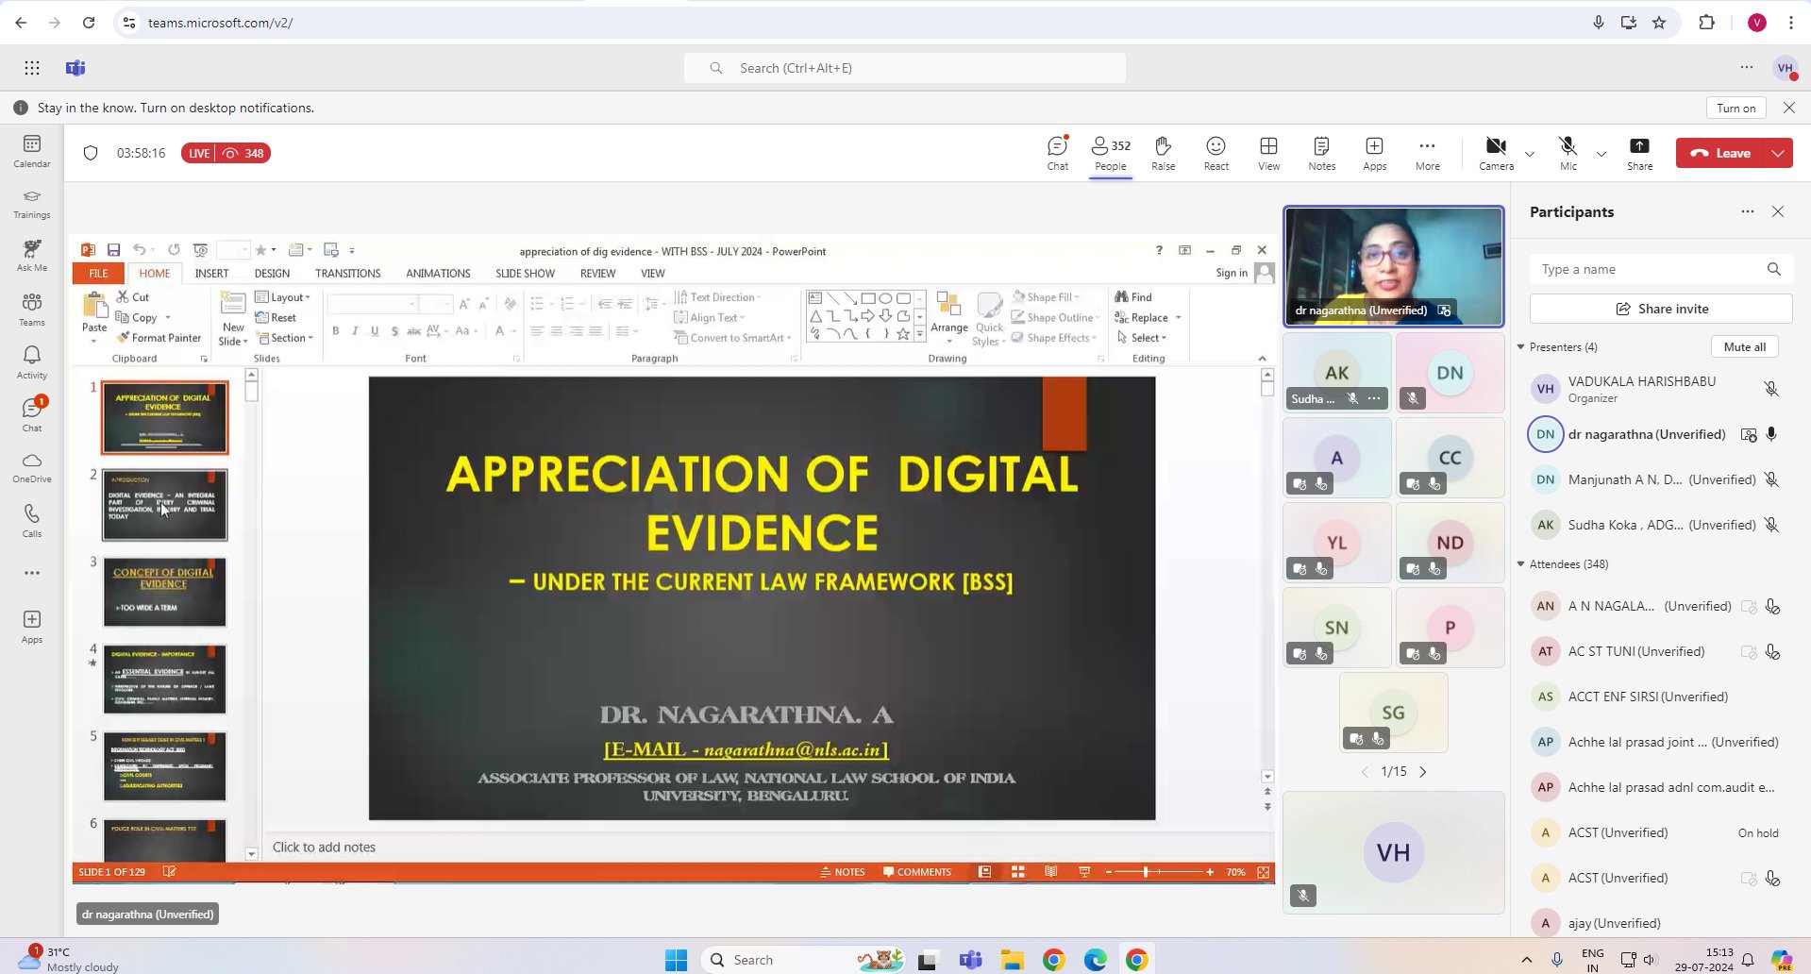Viewport: 1811px width, 974px height.
Task: Close the Participants panel
Action: pos(1778,211)
